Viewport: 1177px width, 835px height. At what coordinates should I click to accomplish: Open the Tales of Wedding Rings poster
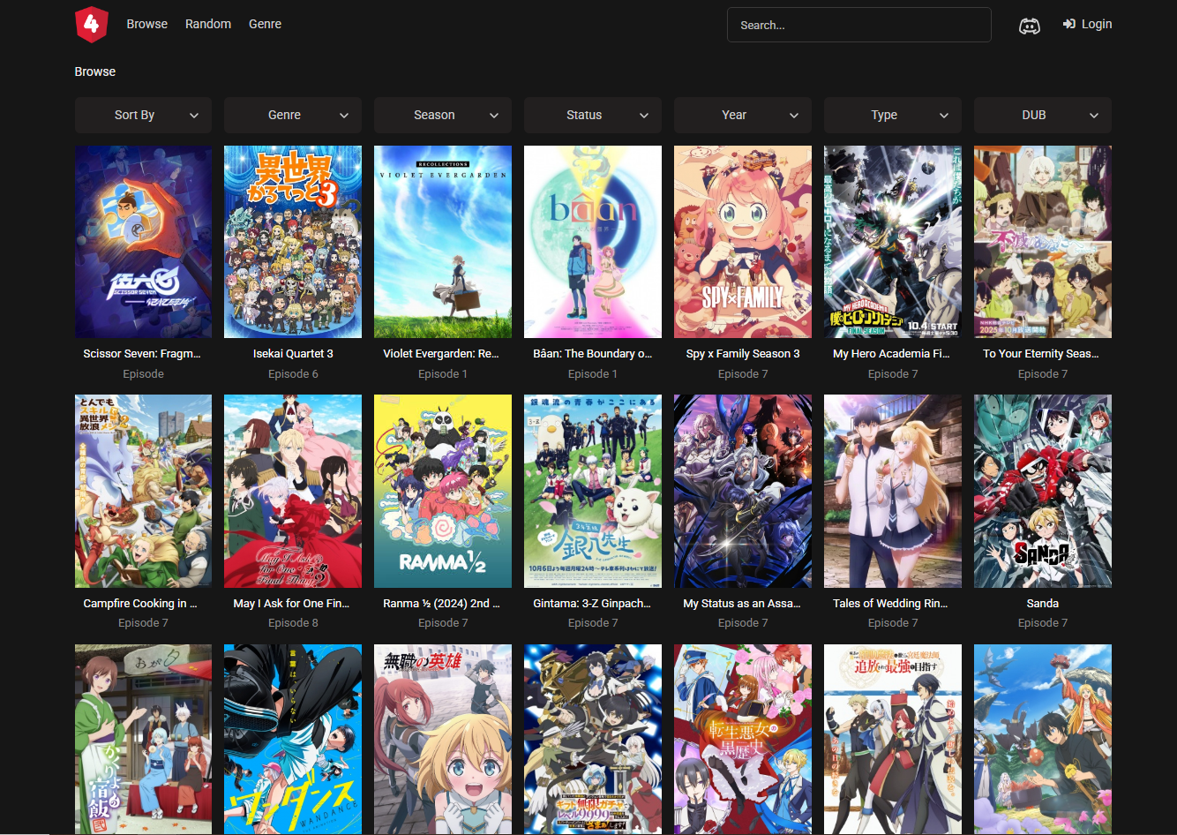[x=893, y=491]
